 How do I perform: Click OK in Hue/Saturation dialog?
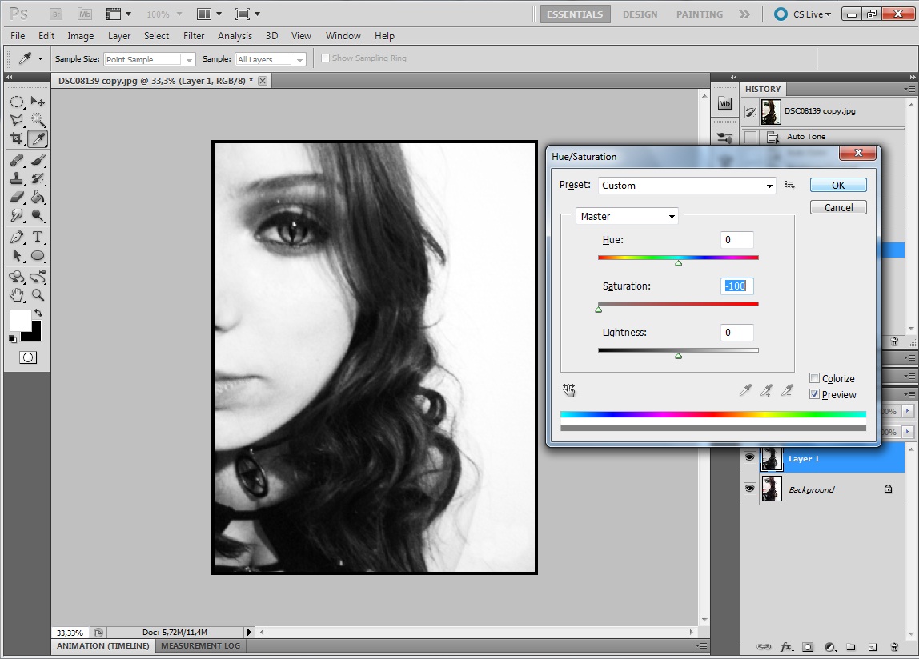point(837,185)
